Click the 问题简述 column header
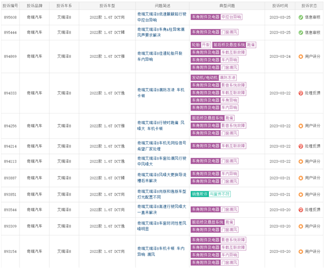 (163, 6)
